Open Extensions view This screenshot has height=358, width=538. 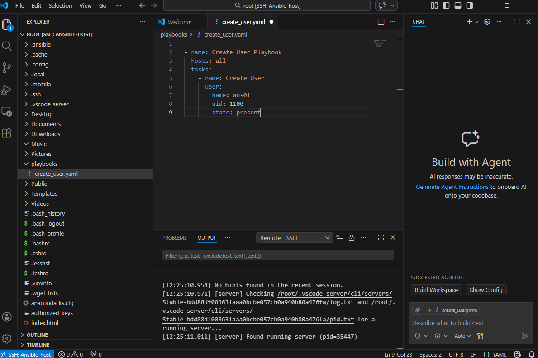(7, 133)
